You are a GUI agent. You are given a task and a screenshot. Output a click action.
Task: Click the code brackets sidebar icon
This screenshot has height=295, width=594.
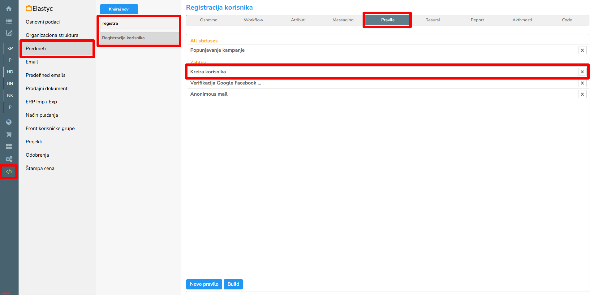tap(9, 171)
